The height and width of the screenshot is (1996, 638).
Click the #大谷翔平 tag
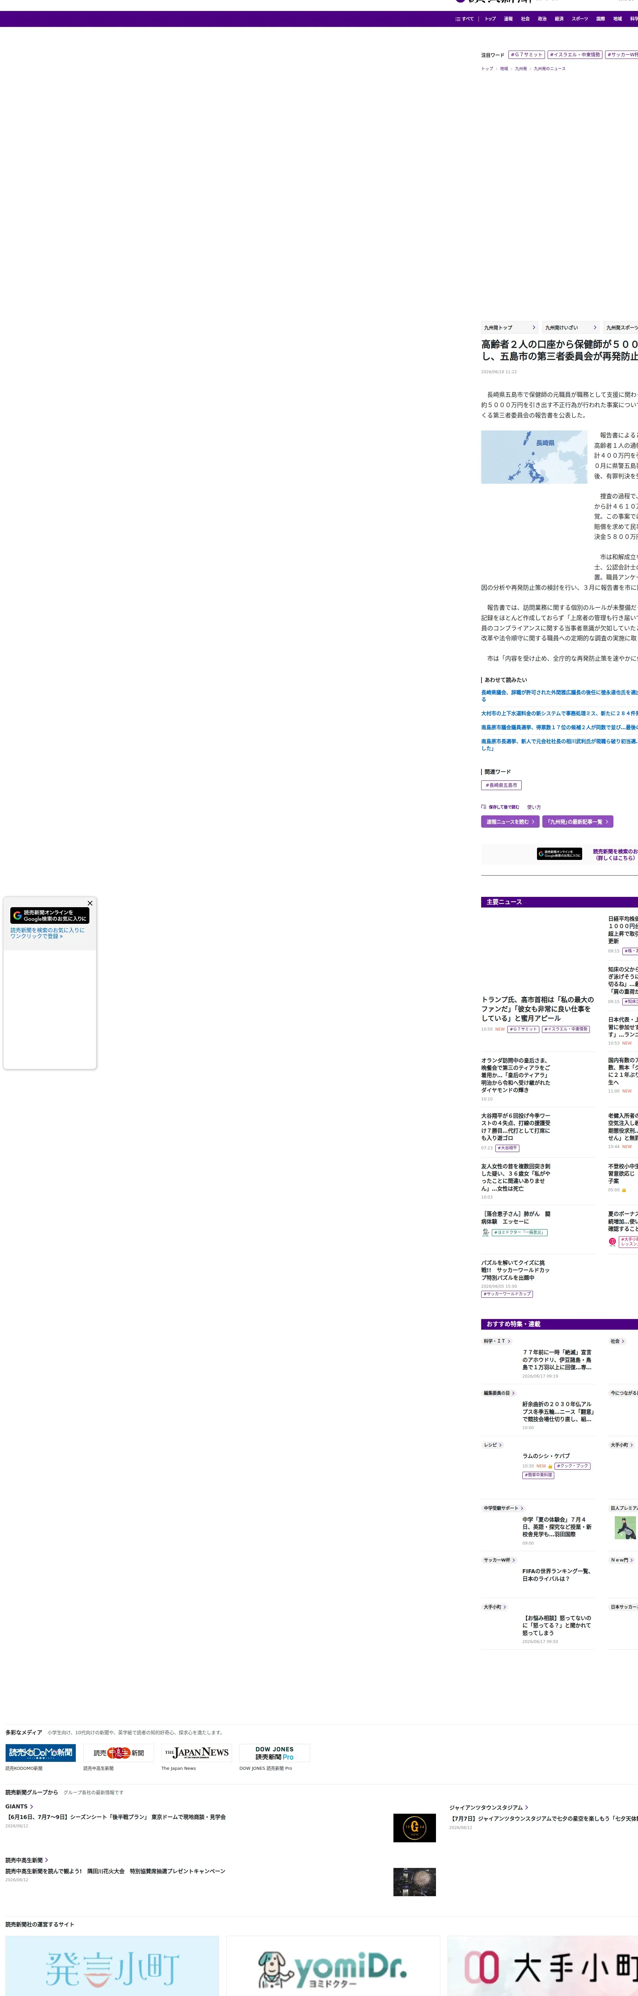pyautogui.click(x=507, y=1148)
